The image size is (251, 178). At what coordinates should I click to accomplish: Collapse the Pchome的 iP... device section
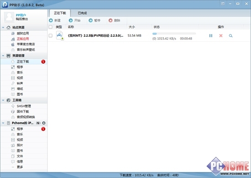point(3,123)
